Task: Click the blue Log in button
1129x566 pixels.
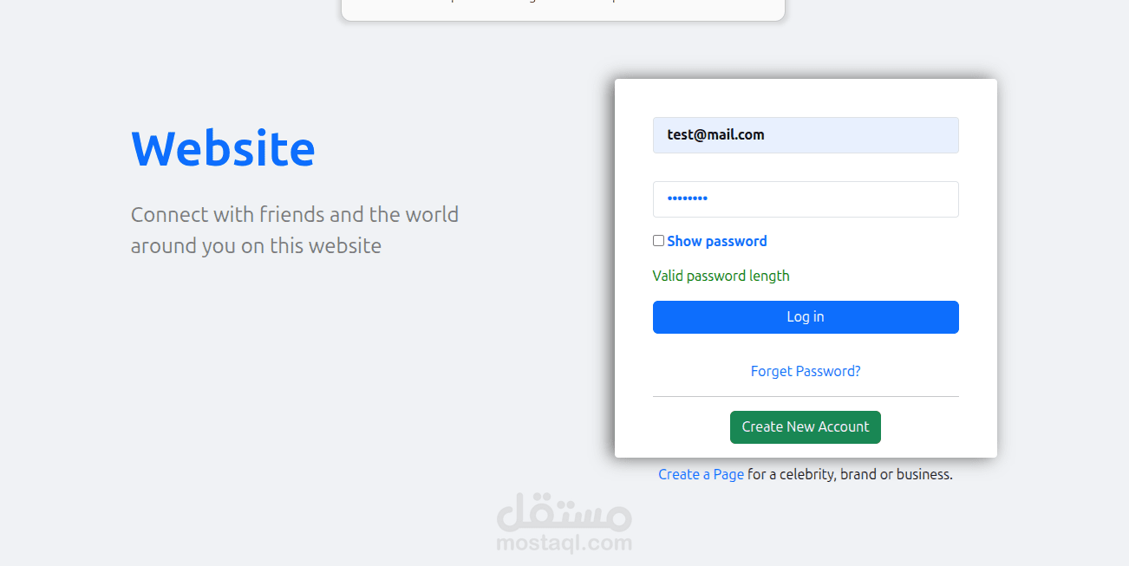Action: point(806,317)
